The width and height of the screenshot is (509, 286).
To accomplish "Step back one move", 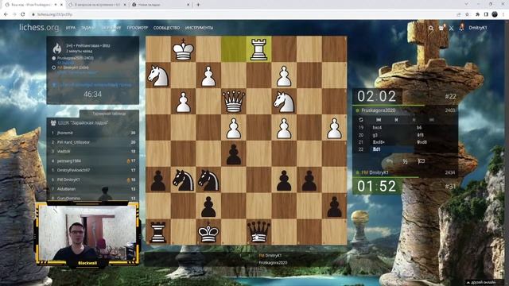I will pos(396,120).
